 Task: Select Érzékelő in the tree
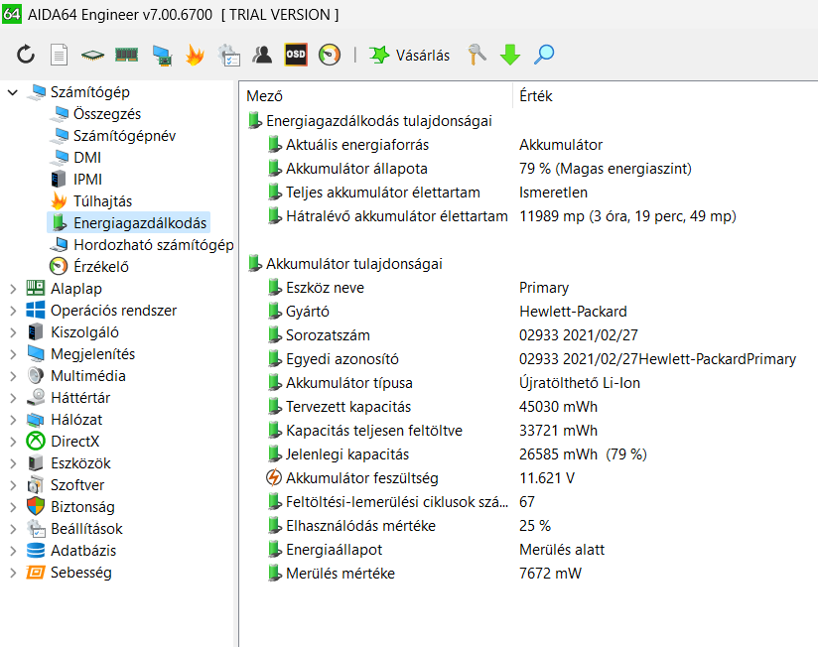coord(100,267)
